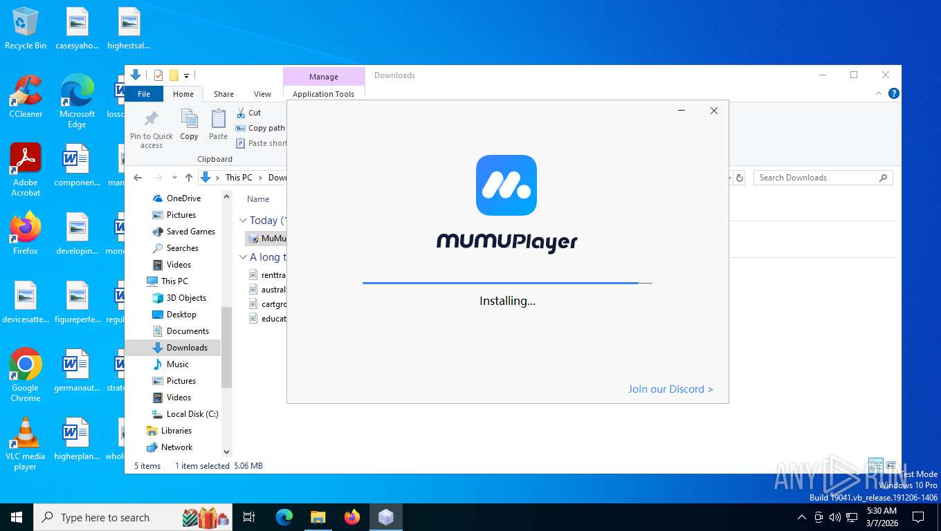The image size is (941, 531).
Task: Go up one folder level arrow
Action: [x=188, y=178]
